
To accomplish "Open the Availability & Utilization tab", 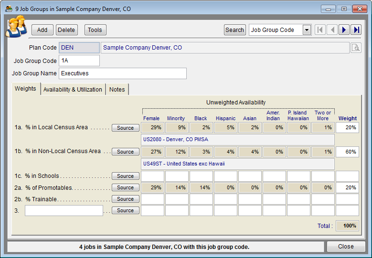I will pyautogui.click(x=73, y=89).
